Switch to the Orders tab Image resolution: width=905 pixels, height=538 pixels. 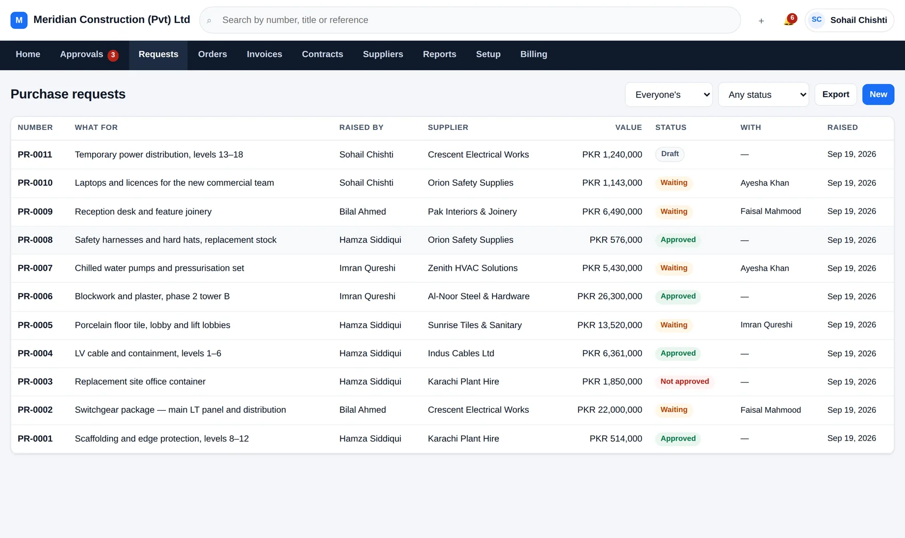pos(212,54)
